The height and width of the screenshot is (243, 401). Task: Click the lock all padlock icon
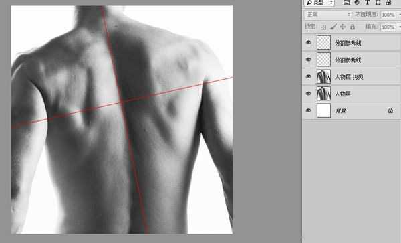352,27
